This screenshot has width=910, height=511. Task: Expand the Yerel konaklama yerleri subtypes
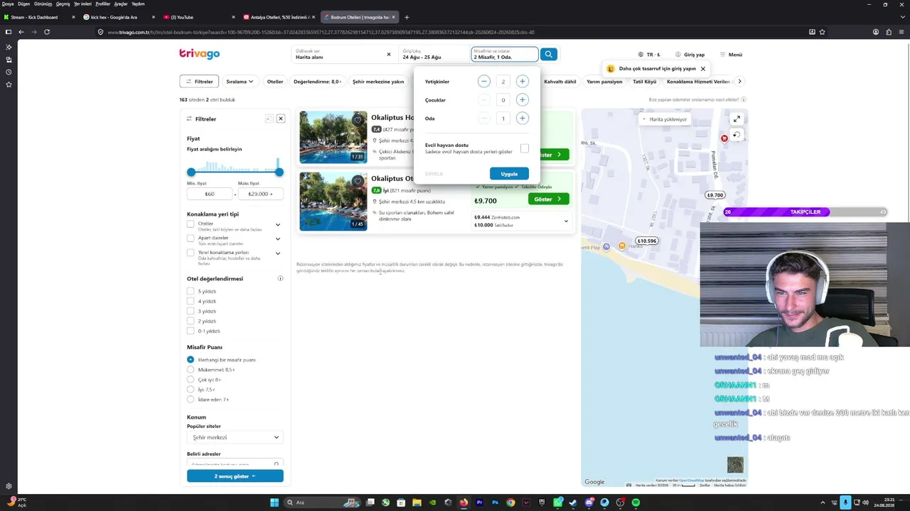tap(278, 253)
